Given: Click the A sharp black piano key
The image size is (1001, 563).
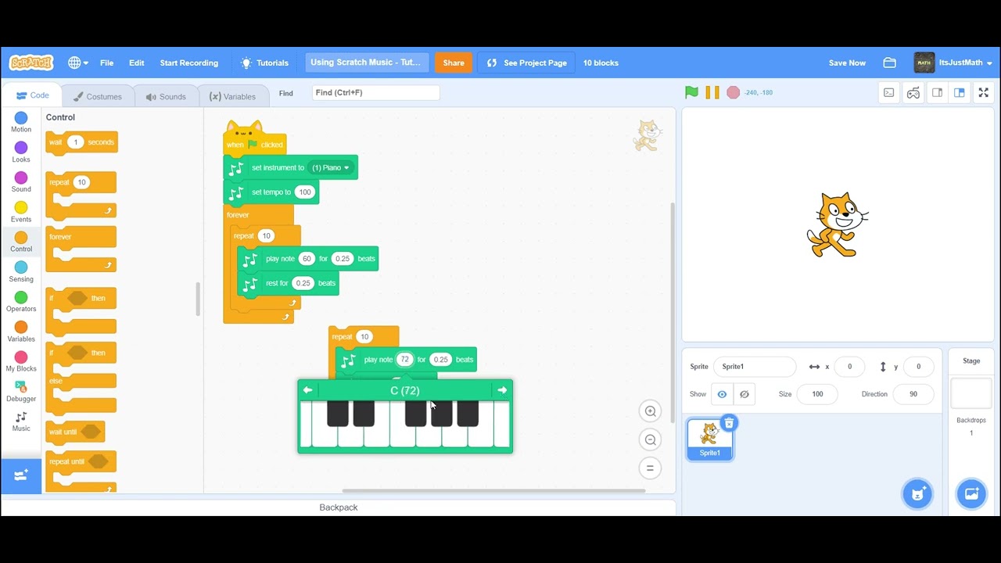Looking at the screenshot, I should point(468,414).
